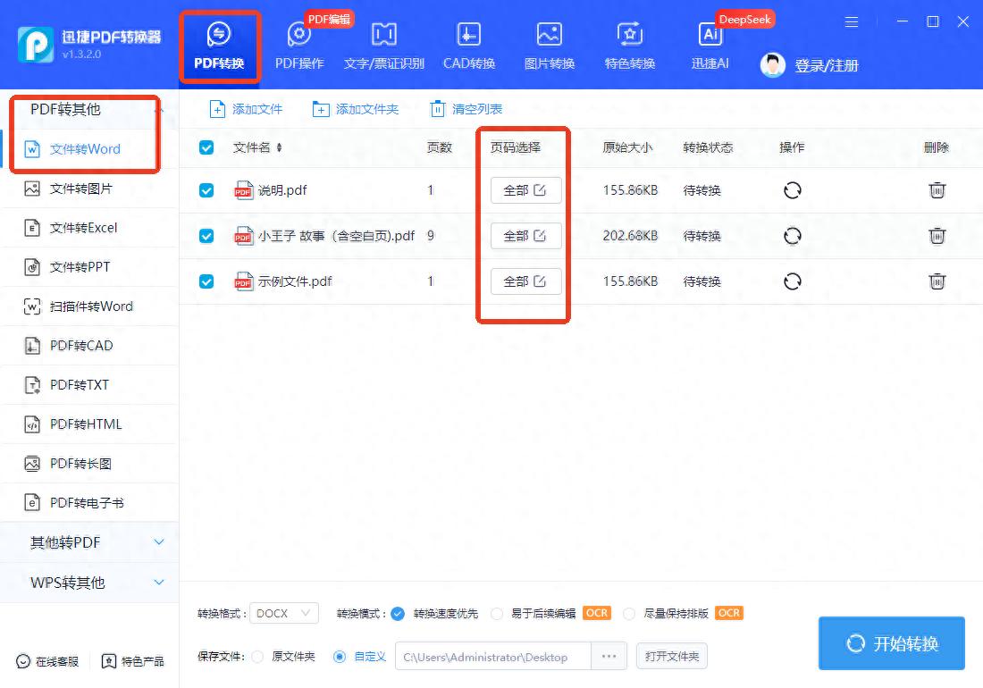The image size is (983, 688).
Task: Open the hamburger menu in title bar
Action: [852, 21]
